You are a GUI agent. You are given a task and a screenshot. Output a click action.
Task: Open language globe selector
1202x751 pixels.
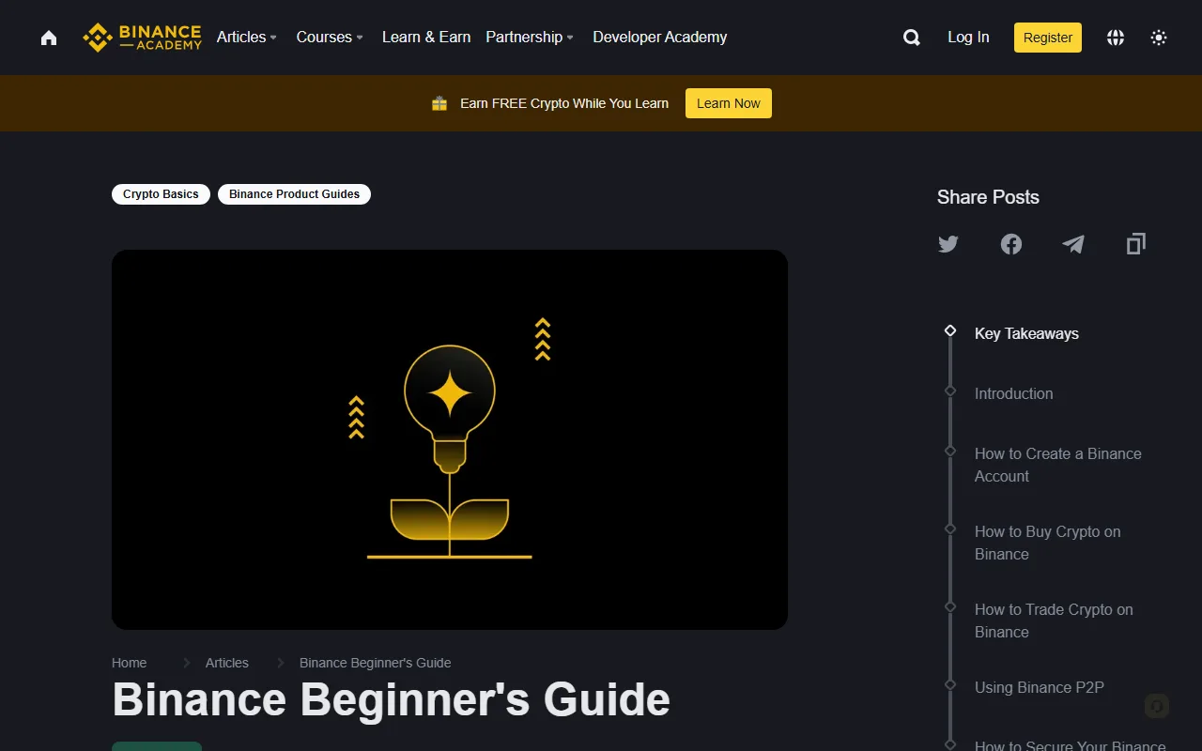click(x=1116, y=38)
